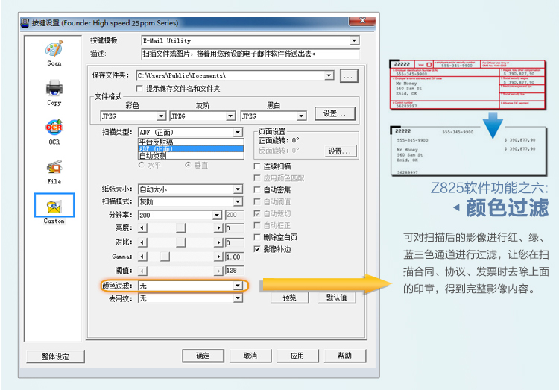Enable 提示保存文件名和文件夹 checkbox

pyautogui.click(x=139, y=89)
